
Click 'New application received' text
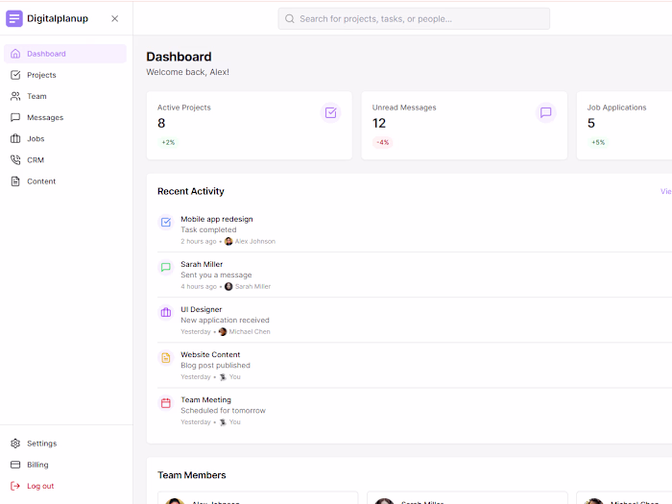(225, 320)
